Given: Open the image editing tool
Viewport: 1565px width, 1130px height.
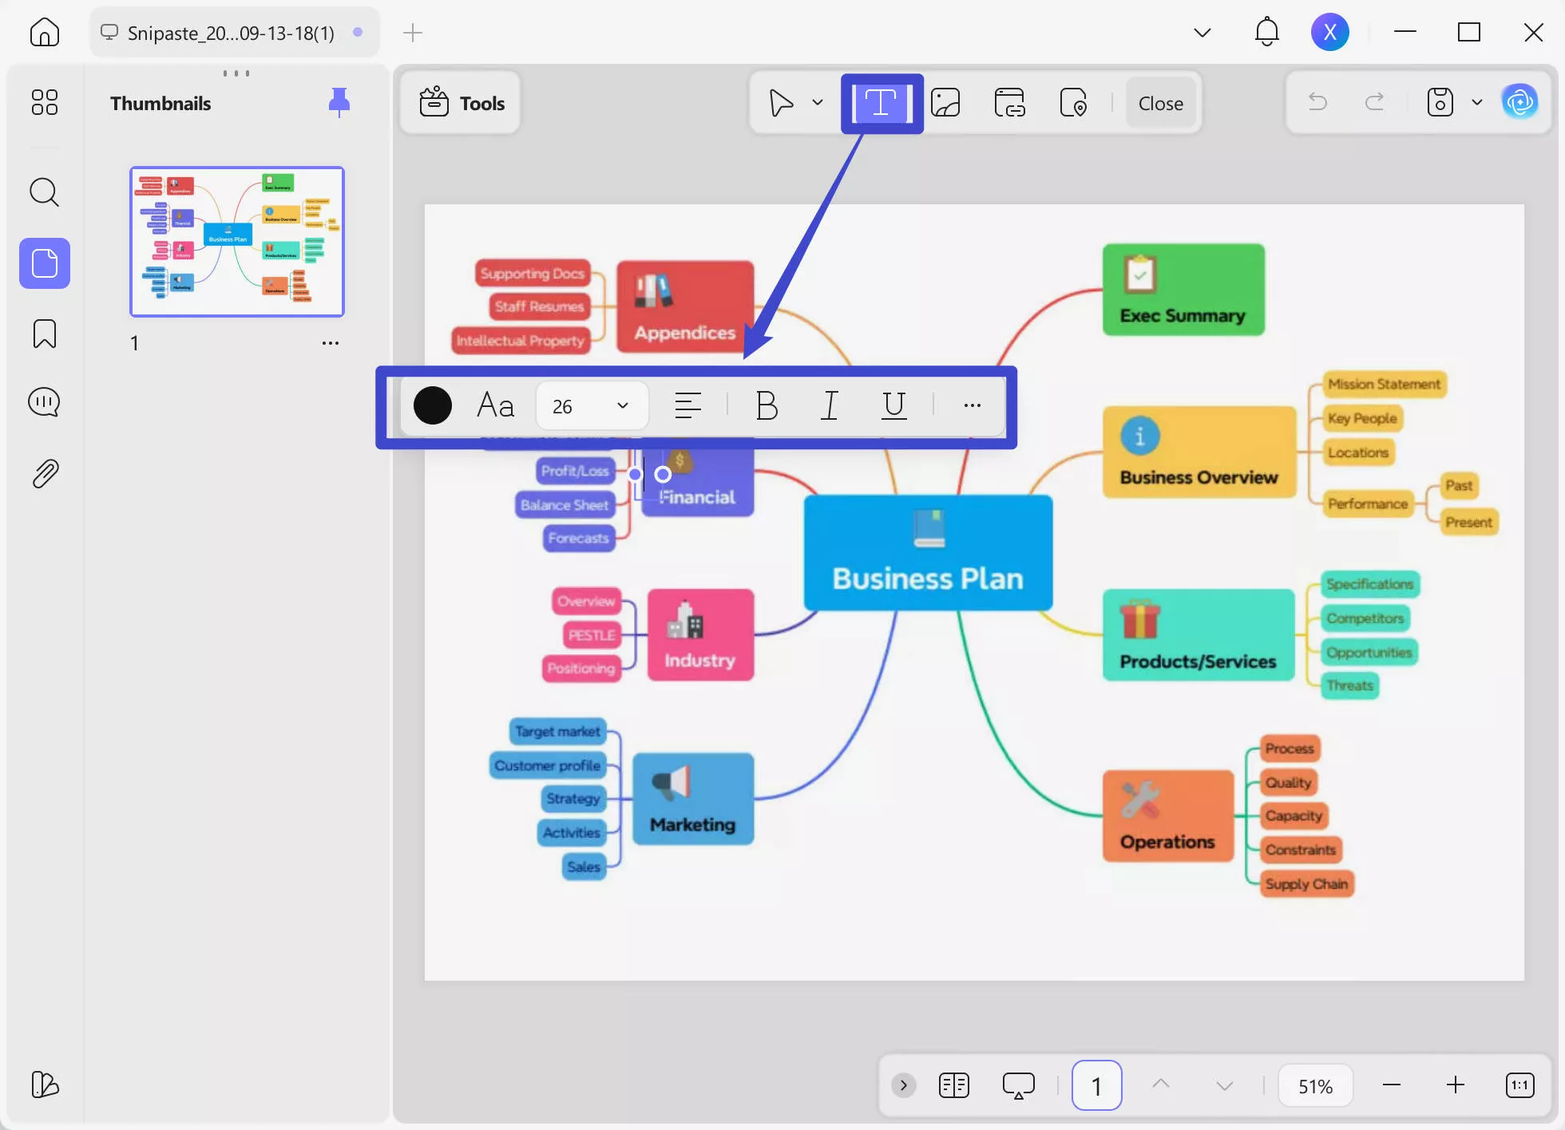Looking at the screenshot, I should 945,102.
